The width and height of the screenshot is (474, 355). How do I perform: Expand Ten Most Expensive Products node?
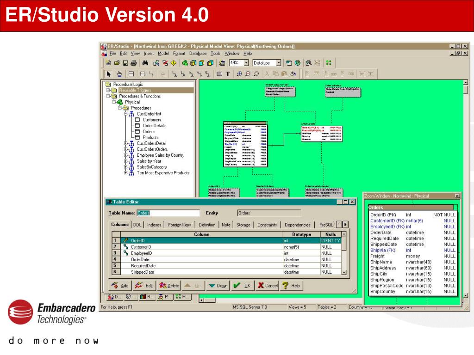click(x=126, y=173)
